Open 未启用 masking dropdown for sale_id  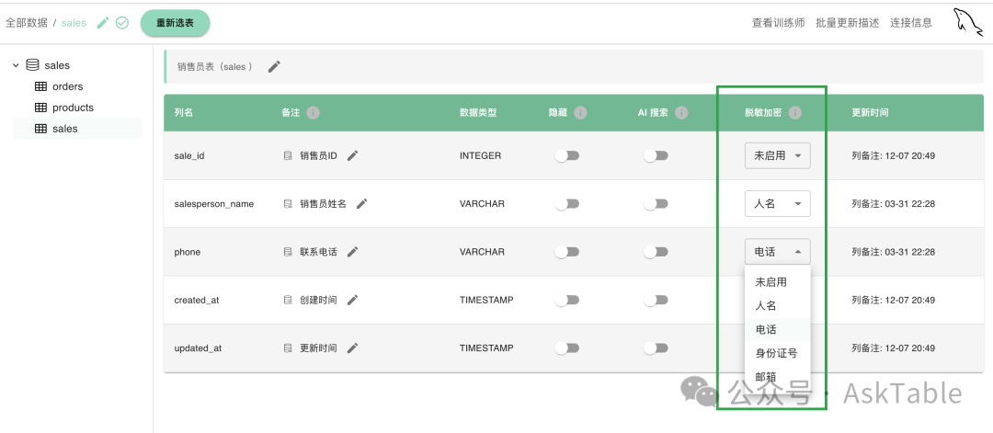(x=777, y=155)
